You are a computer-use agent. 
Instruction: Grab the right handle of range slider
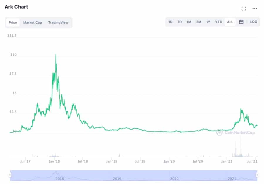pyautogui.click(x=257, y=175)
